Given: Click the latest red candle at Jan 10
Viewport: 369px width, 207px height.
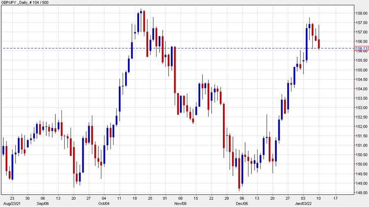Looking at the screenshot, I should 319,44.
